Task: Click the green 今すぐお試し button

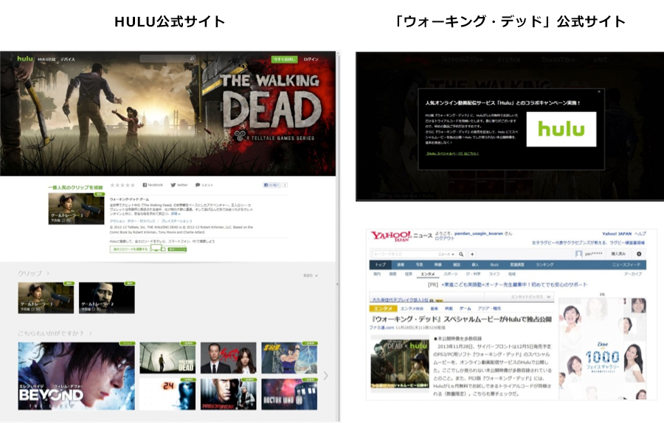Action: 284,59
